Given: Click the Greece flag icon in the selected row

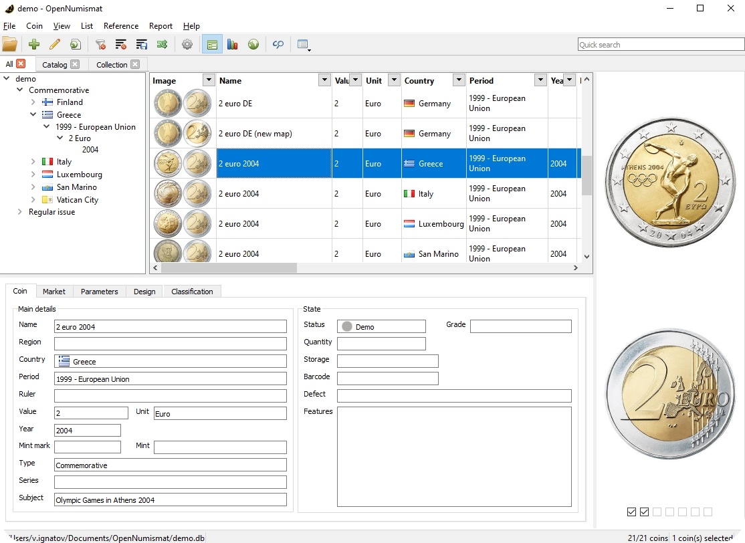Looking at the screenshot, I should (x=409, y=163).
